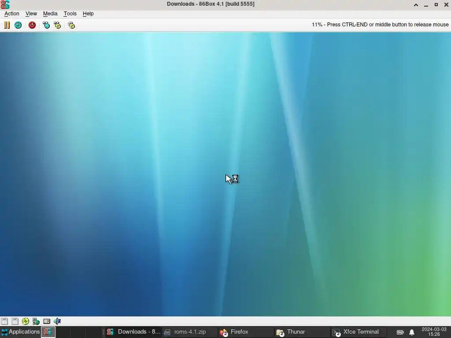This screenshot has width=451, height=338.
Task: Click the teal Hard reset icon
Action: click(18, 25)
